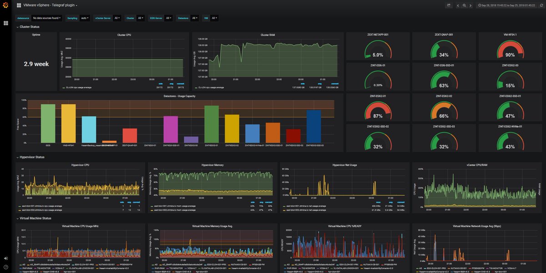Open the Sampling auto dropdown
The height and width of the screenshot is (273, 546).
pyautogui.click(x=85, y=18)
